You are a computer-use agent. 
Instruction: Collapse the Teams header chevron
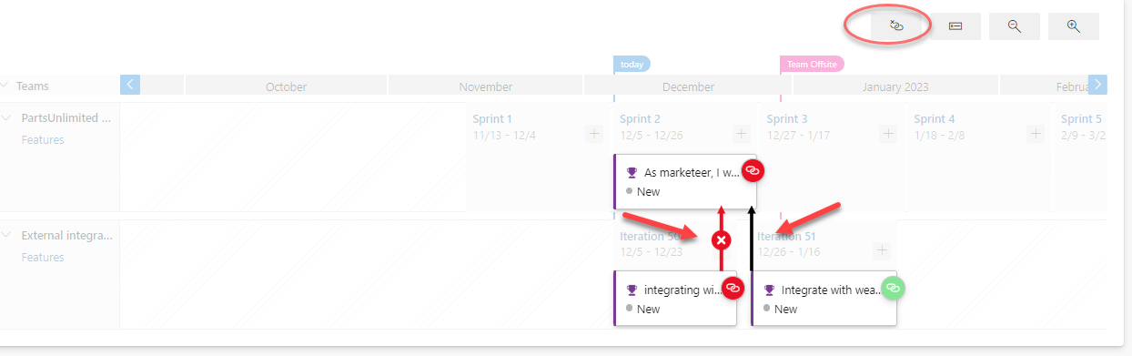pyautogui.click(x=5, y=86)
